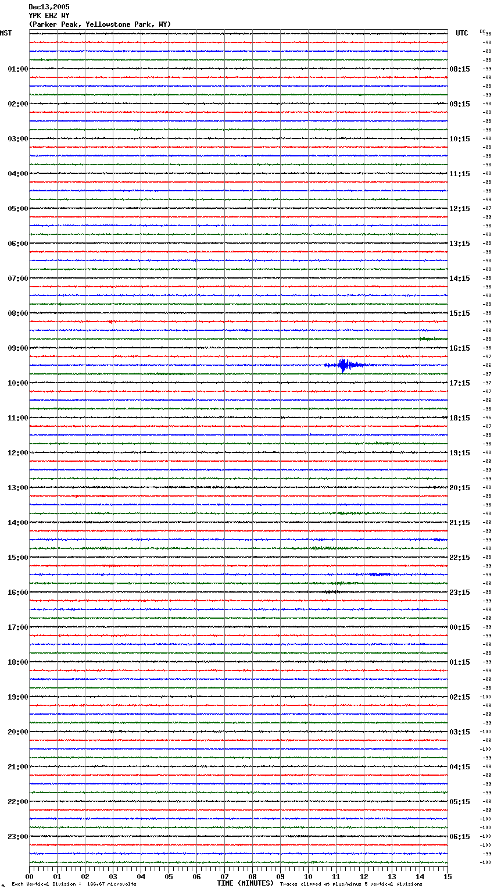Click the 06:15 UTC time label

pos(460,837)
